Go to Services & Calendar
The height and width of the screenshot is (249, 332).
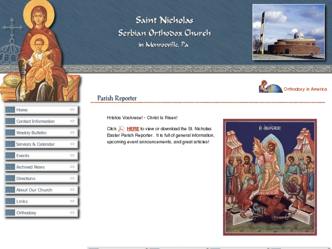coord(41,144)
